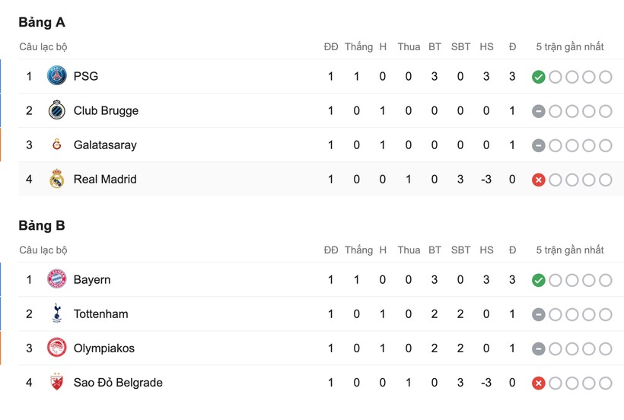Click the Bảng A group heading
The width and height of the screenshot is (624, 420).
[x=42, y=23]
